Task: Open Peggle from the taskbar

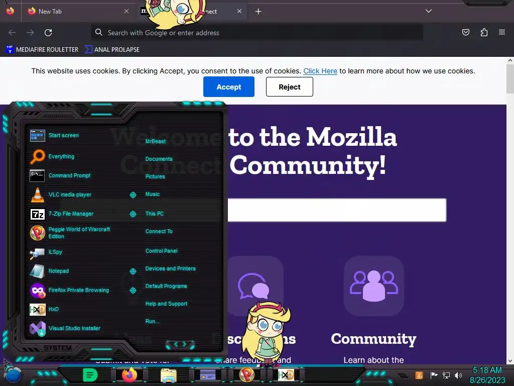Action: click(x=247, y=375)
